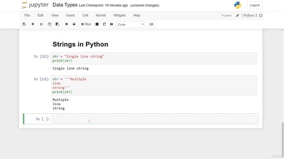Select the In [12]: prompt
Image resolution: width=284 pixels, height=159 pixels.
tap(41, 57)
